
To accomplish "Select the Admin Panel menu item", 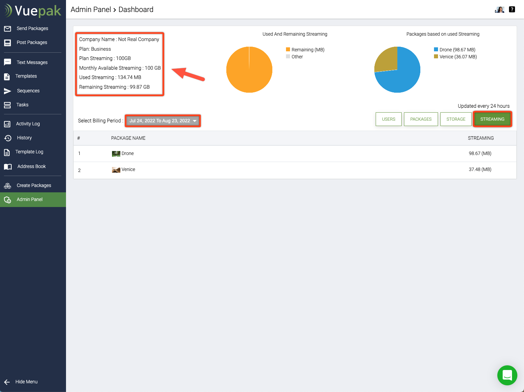I will [33, 200].
